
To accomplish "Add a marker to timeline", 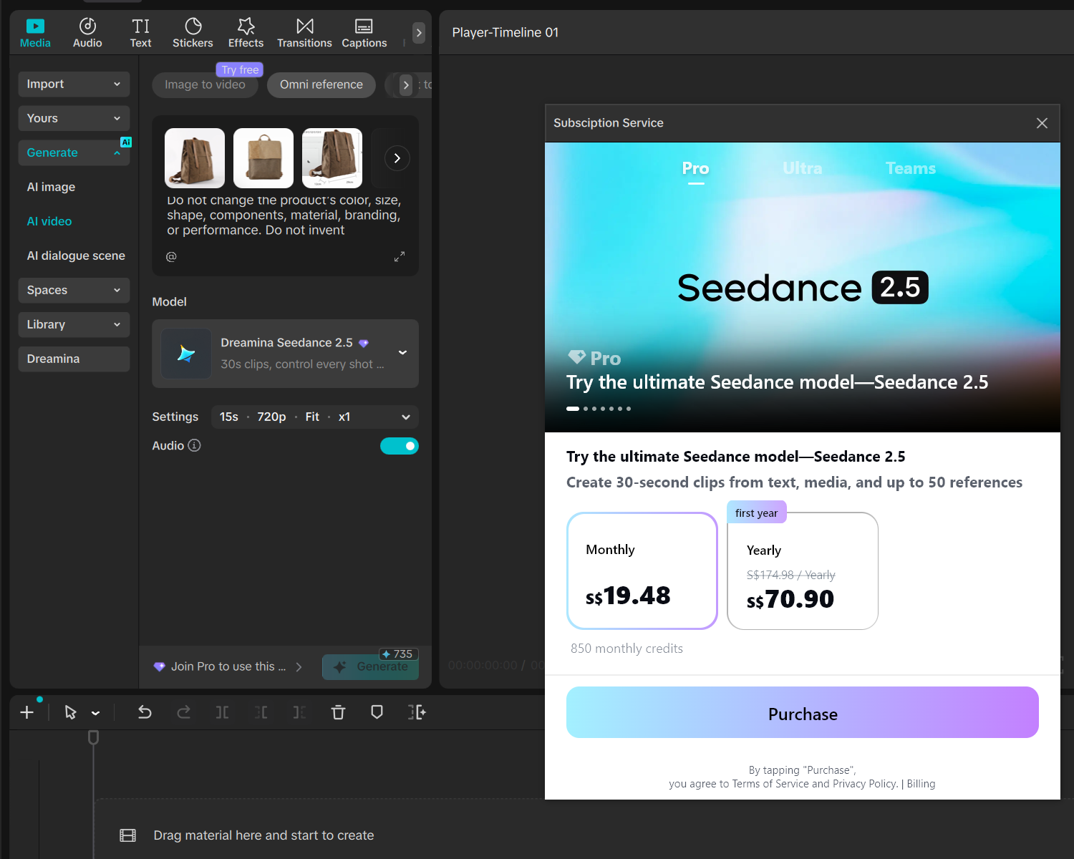I will pyautogui.click(x=377, y=712).
